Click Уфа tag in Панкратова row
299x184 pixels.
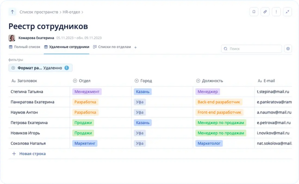(140, 102)
